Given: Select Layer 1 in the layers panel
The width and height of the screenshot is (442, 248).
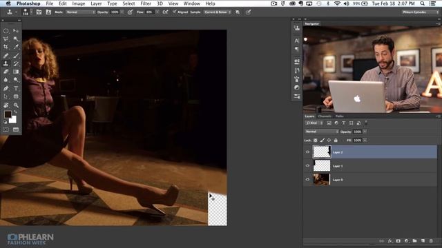Looking at the screenshot, I should [x=370, y=166].
